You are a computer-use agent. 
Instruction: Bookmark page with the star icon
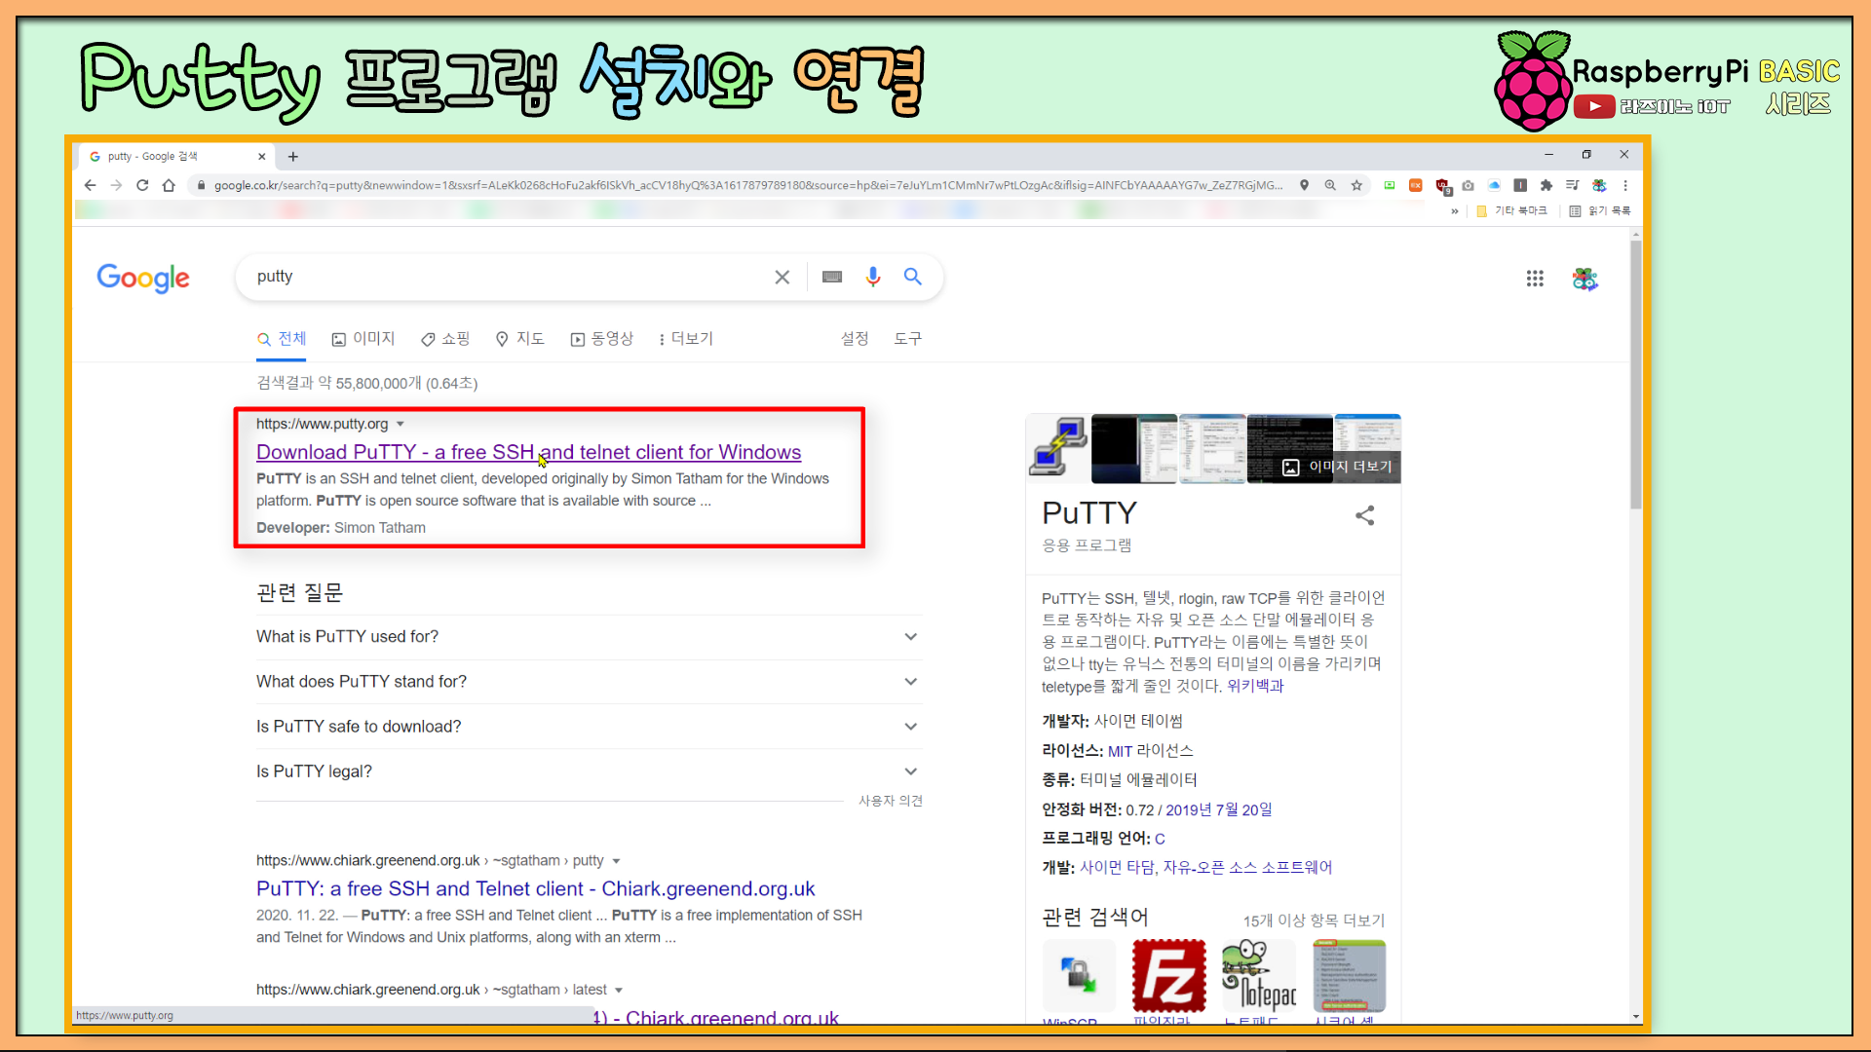point(1356,185)
